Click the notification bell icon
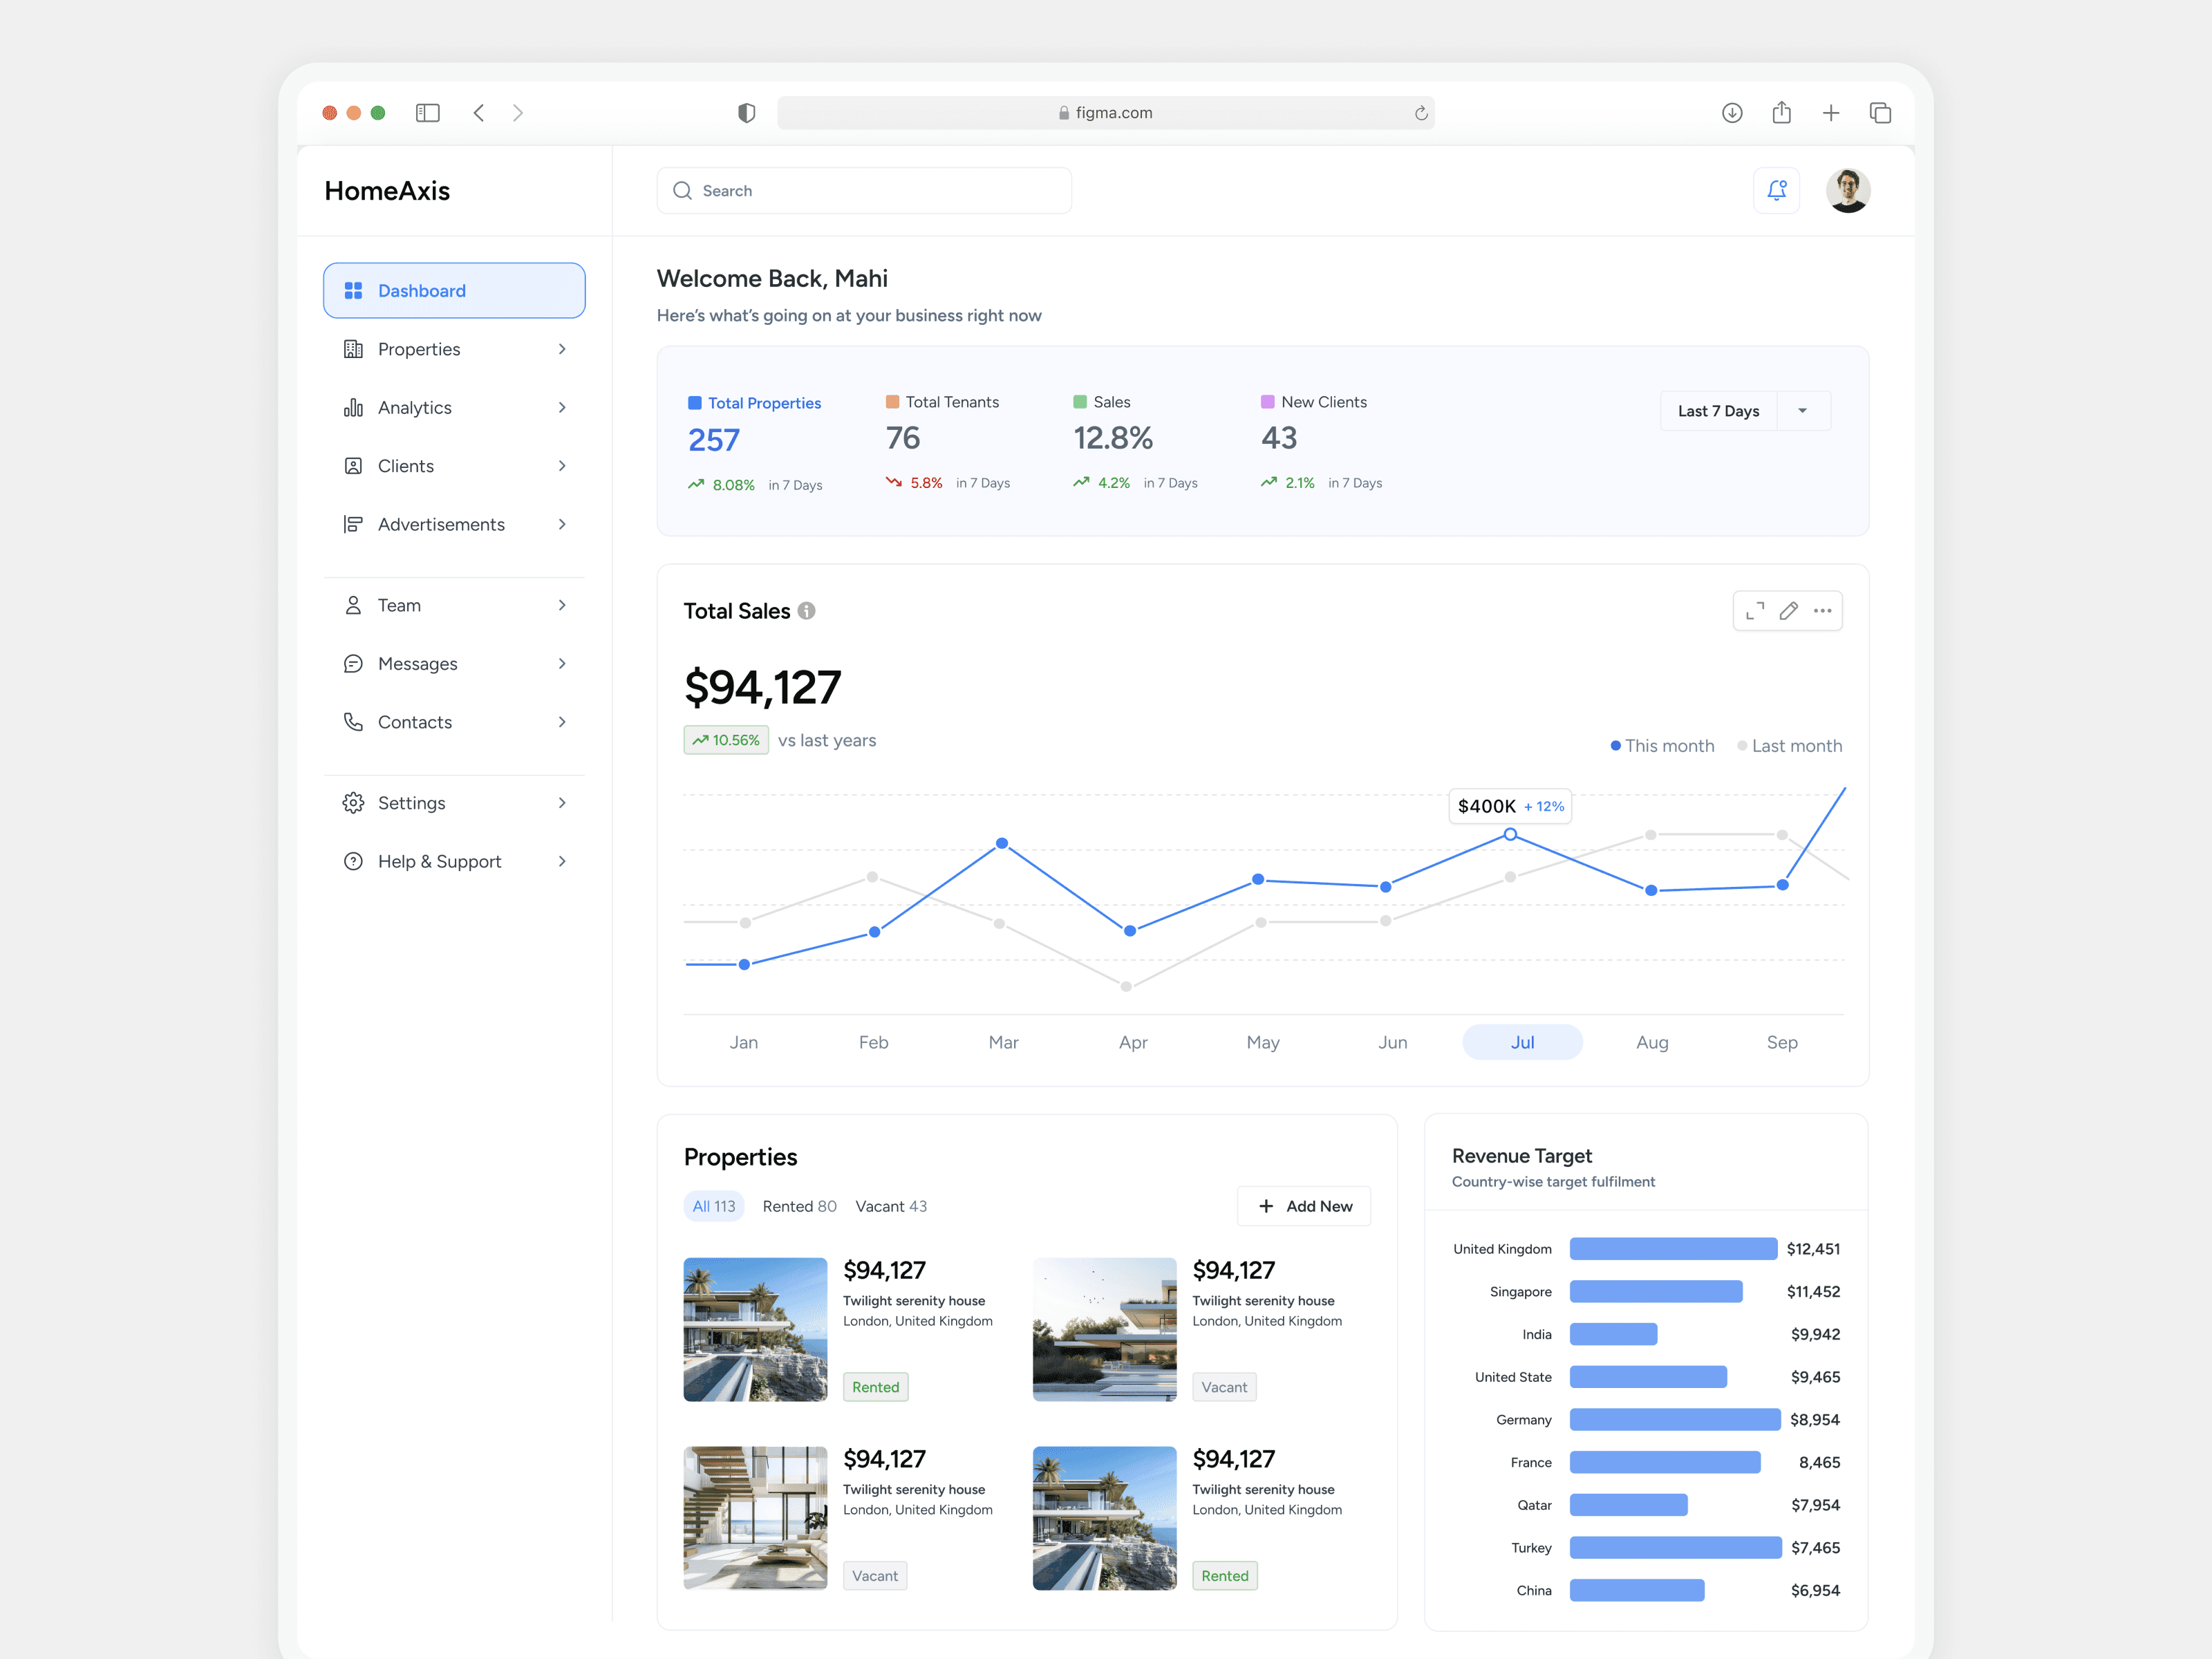Screen dimensions: 2212x1659 pyautogui.click(x=1776, y=190)
